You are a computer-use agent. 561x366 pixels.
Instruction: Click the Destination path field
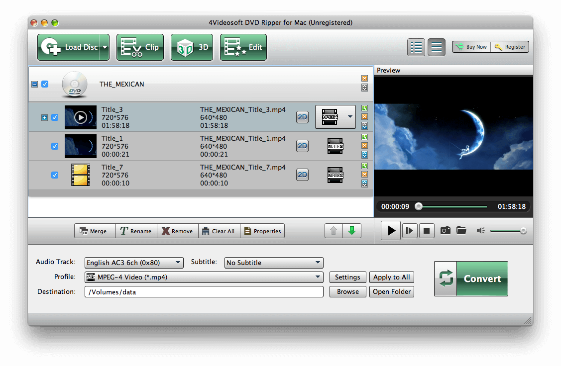(x=204, y=291)
